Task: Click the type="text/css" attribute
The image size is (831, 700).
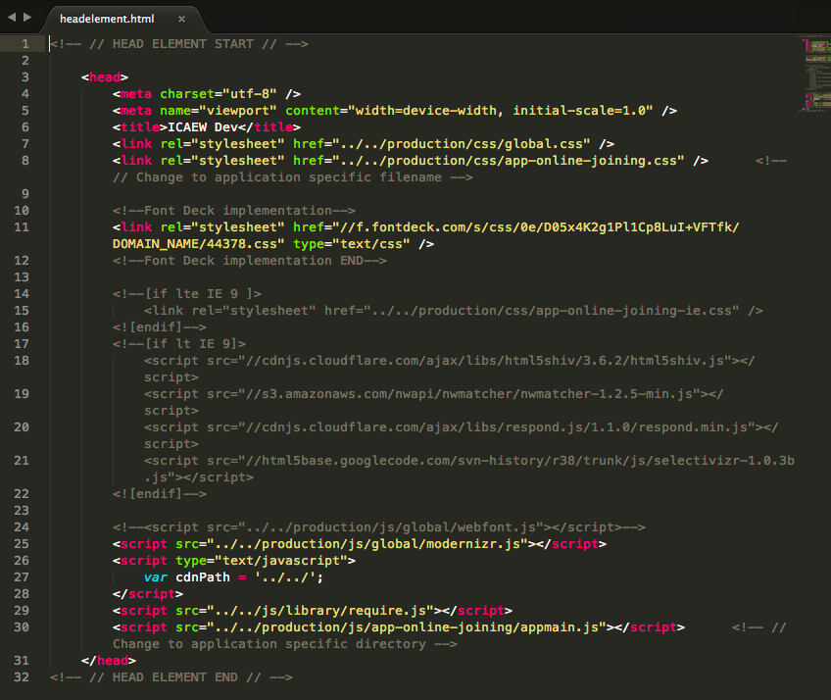Action: click(x=352, y=244)
